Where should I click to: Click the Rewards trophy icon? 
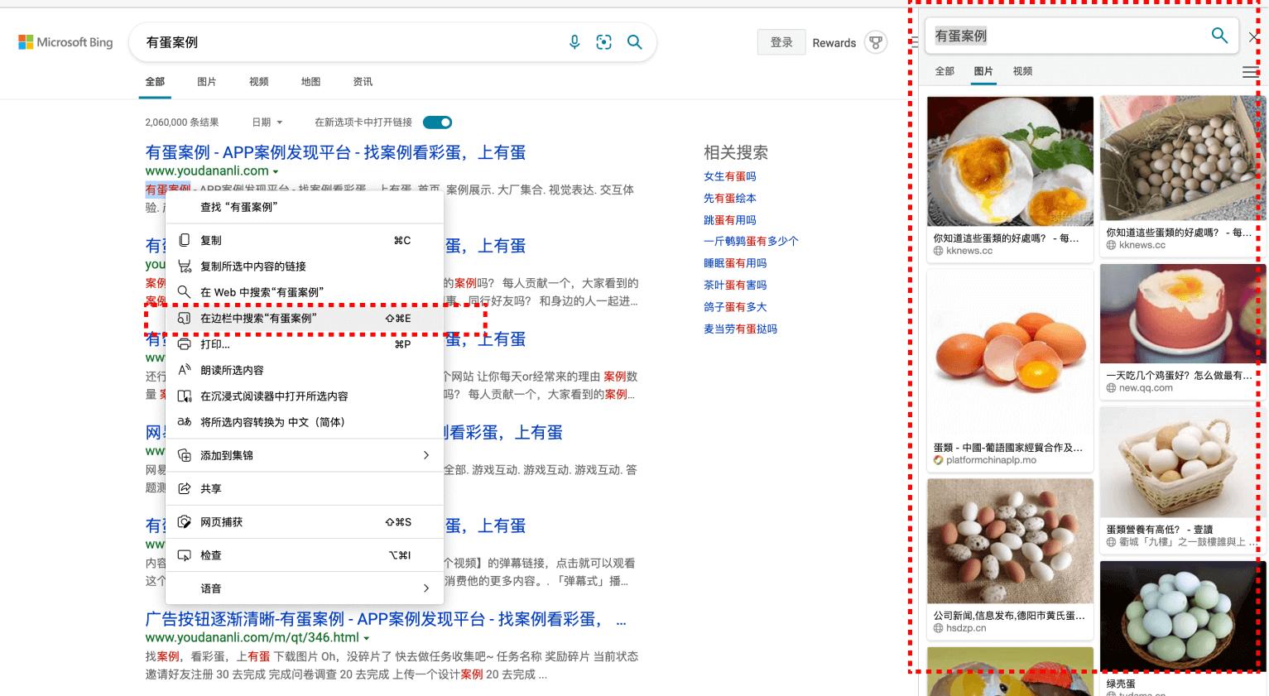pos(875,42)
